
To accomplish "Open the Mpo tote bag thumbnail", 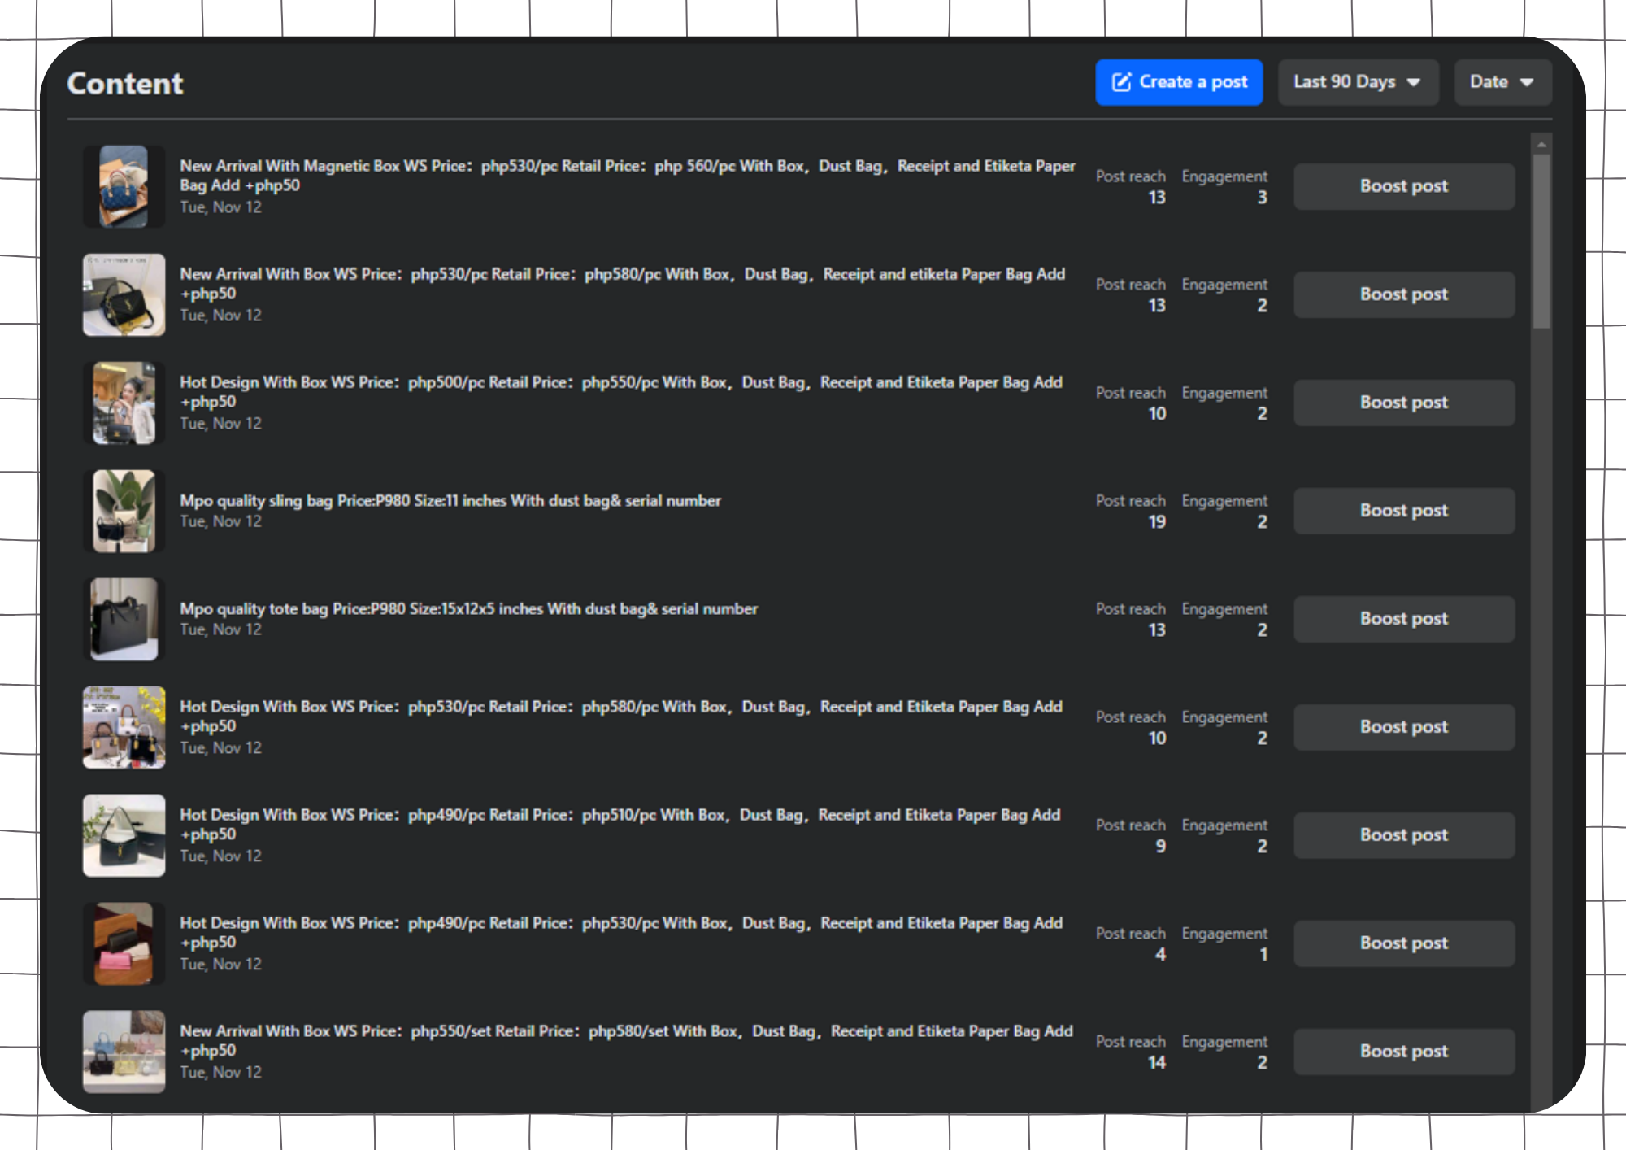I will (124, 619).
